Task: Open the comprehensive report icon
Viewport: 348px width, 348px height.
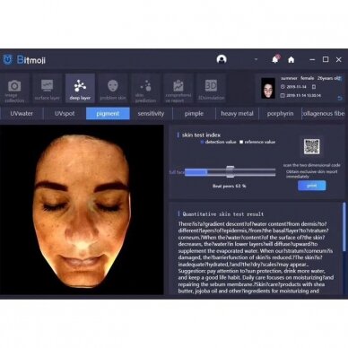Action: click(x=178, y=89)
